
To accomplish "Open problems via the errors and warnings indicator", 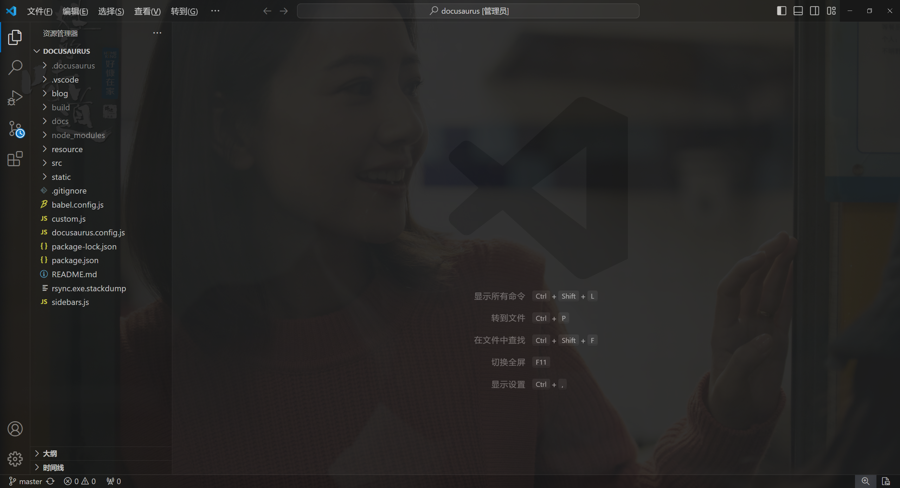I will (x=80, y=481).
